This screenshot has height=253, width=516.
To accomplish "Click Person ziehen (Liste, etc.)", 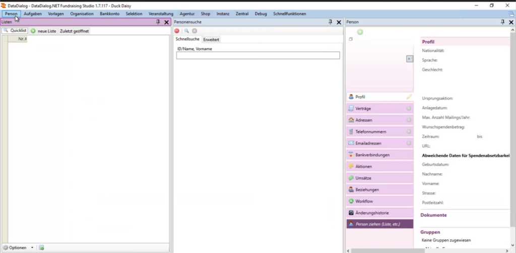I will pyautogui.click(x=380, y=224).
